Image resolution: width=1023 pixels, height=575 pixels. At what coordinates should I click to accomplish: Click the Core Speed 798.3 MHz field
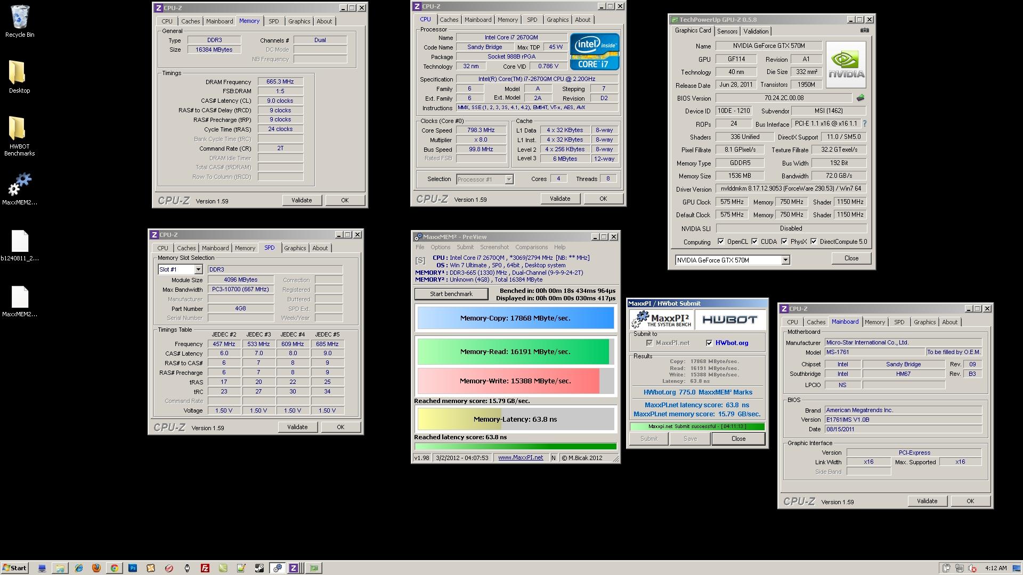point(481,130)
